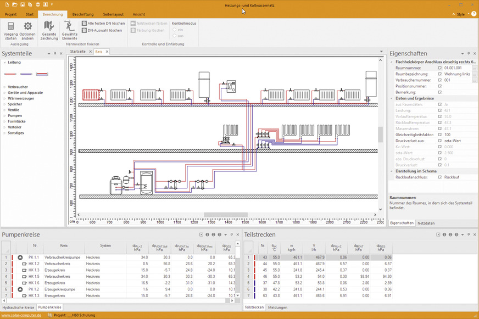This screenshot has height=319, width=479.
Task: Select Gesamte Zeichnung in ribbon
Action: tap(49, 27)
